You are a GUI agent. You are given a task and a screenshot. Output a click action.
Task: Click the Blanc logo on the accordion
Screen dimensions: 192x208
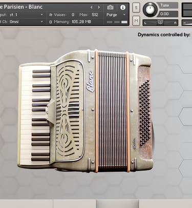[90, 81]
